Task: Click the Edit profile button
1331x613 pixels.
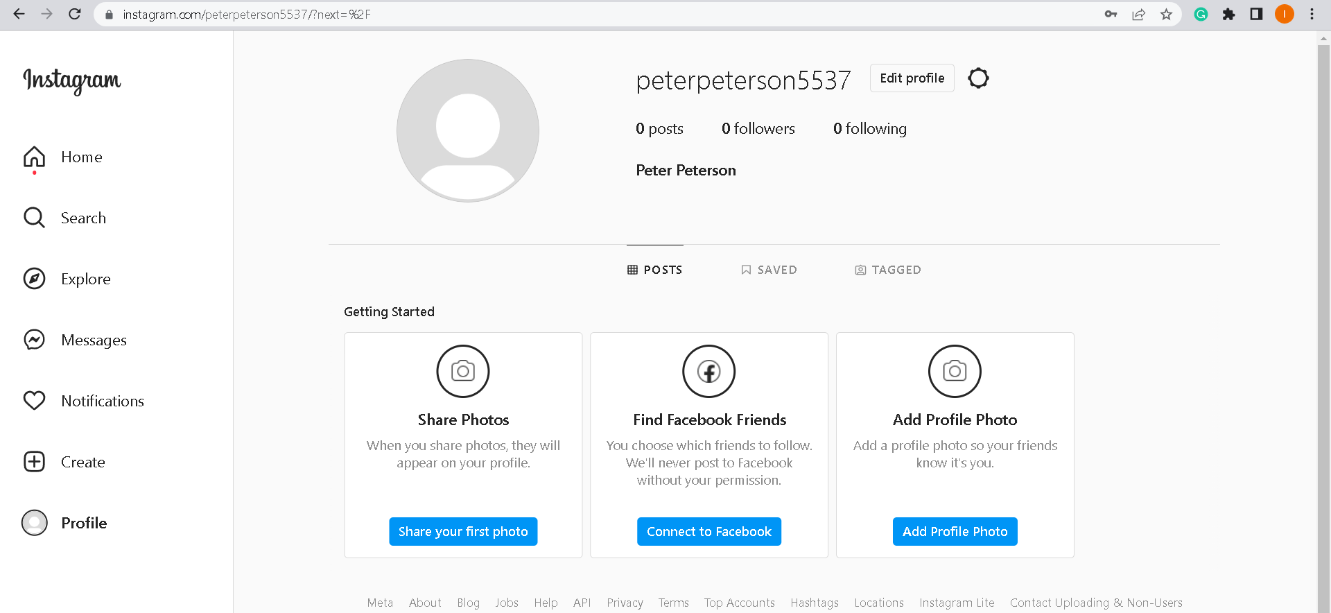Action: coord(912,78)
